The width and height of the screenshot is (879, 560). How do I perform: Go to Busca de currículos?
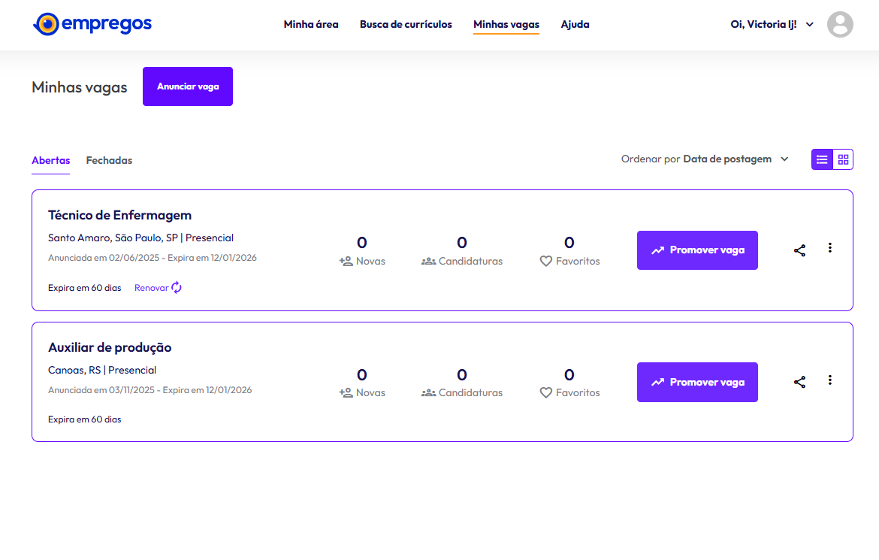pos(406,25)
